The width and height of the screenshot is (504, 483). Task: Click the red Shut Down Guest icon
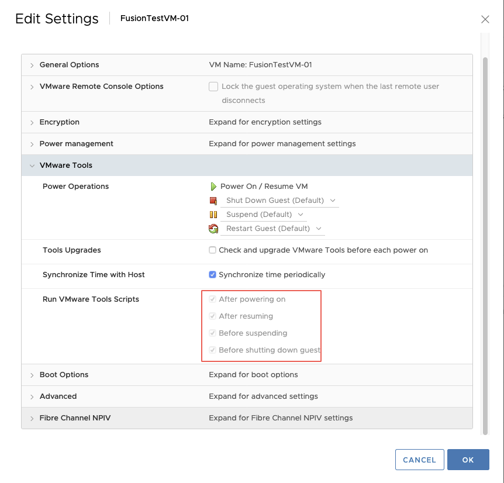tap(213, 201)
